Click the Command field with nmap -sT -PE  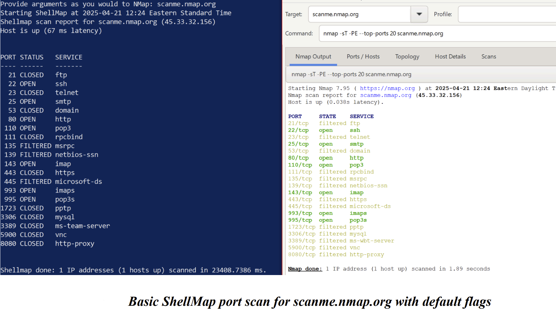pos(437,33)
